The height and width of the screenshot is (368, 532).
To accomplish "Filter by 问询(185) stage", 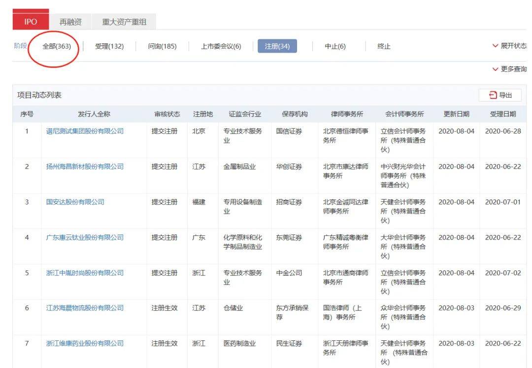I will [x=162, y=46].
